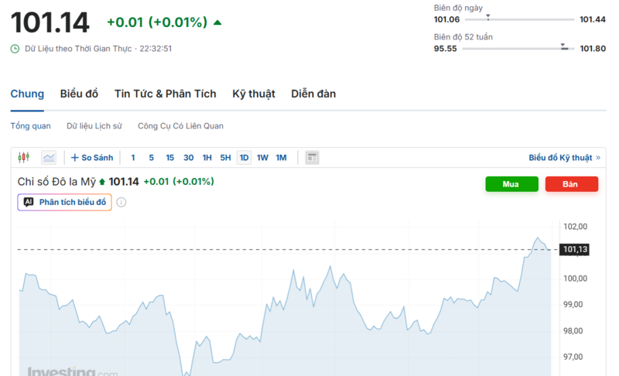Click the Chỉ số Đô la Mỹ chart title
Image resolution: width=619 pixels, height=376 pixels.
[56, 182]
